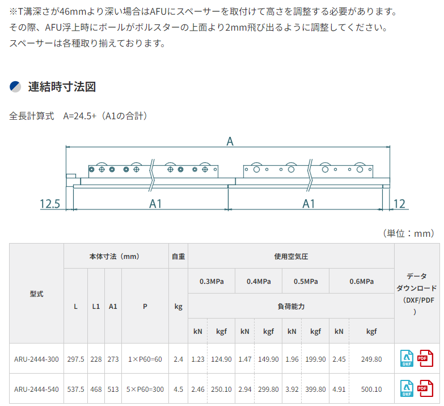
Task: Click the blue circle icon beside 連結時寸法図
Action: coord(15,87)
